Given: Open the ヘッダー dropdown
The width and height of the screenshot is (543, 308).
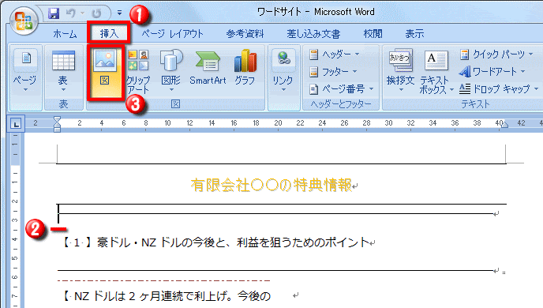Looking at the screenshot, I should point(335,54).
